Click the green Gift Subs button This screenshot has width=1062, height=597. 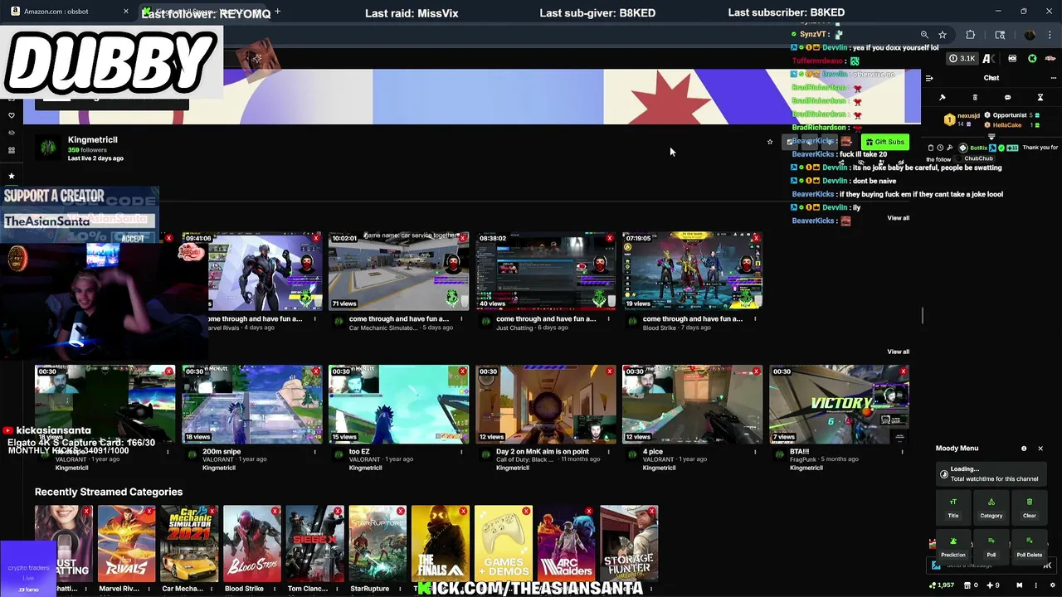tap(884, 142)
